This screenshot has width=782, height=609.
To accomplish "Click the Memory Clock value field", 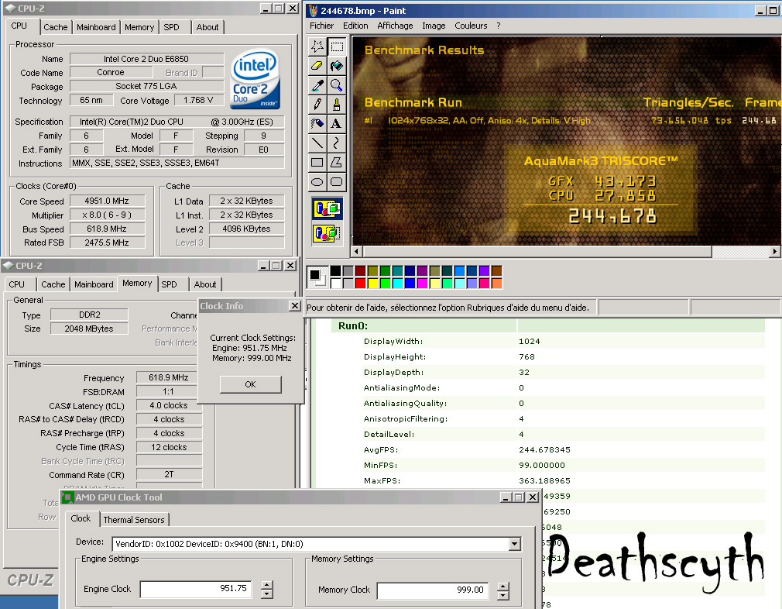I will point(433,590).
